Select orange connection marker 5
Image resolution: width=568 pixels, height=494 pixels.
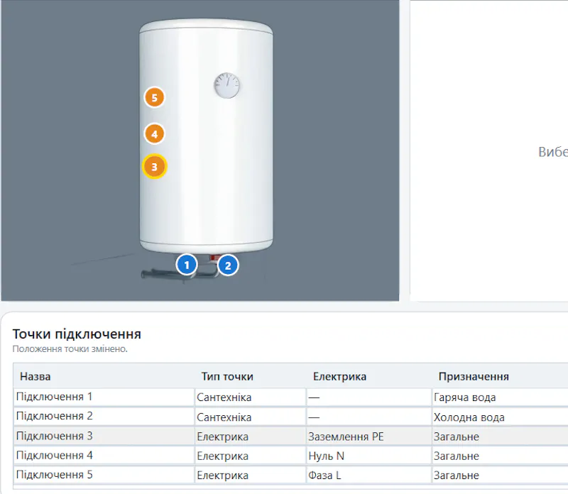(x=154, y=97)
